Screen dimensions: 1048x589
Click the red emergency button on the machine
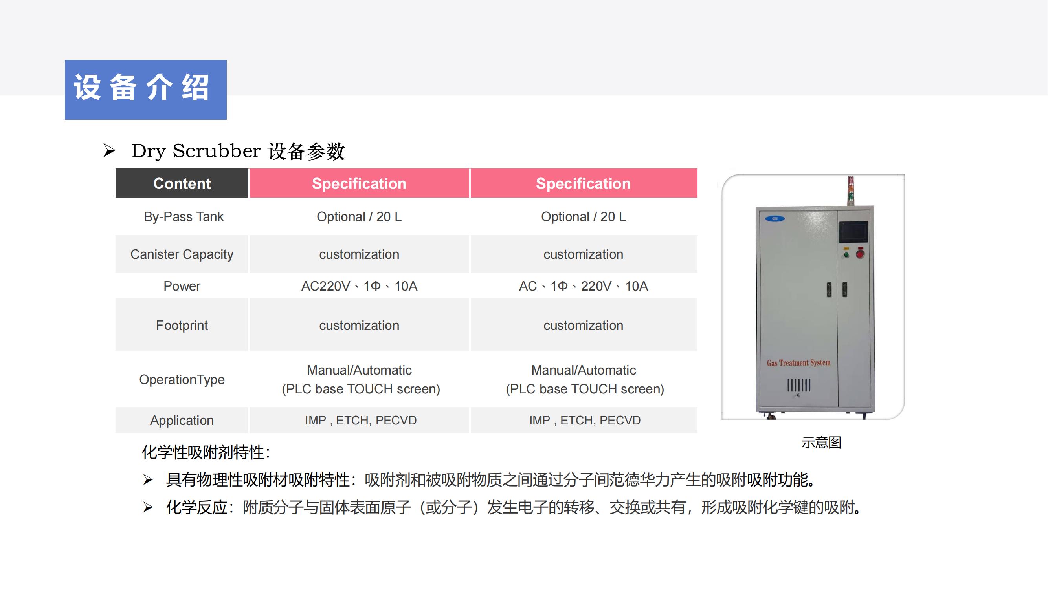coord(860,254)
